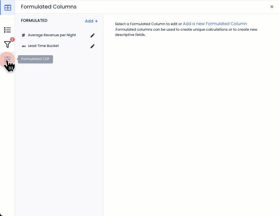Viewport: 279px width, 216px height.
Task: Follow the 'Add a new Formulated Column' link
Action: (x=215, y=24)
